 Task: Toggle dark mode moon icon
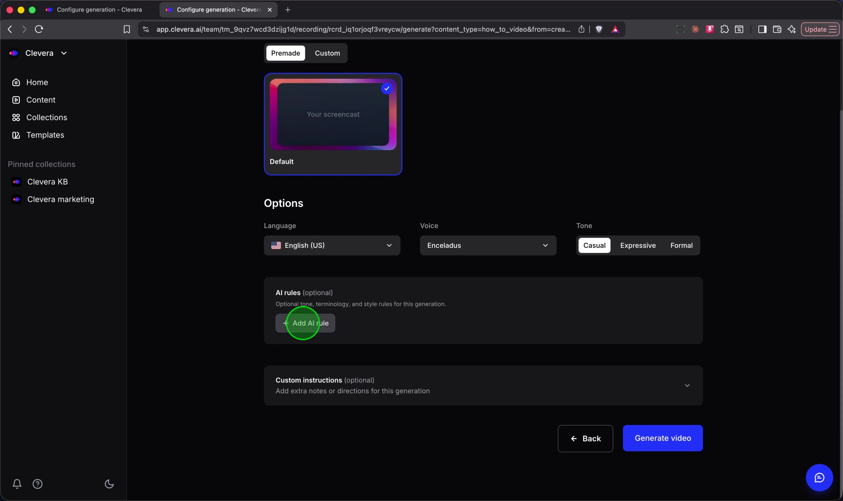(x=109, y=484)
